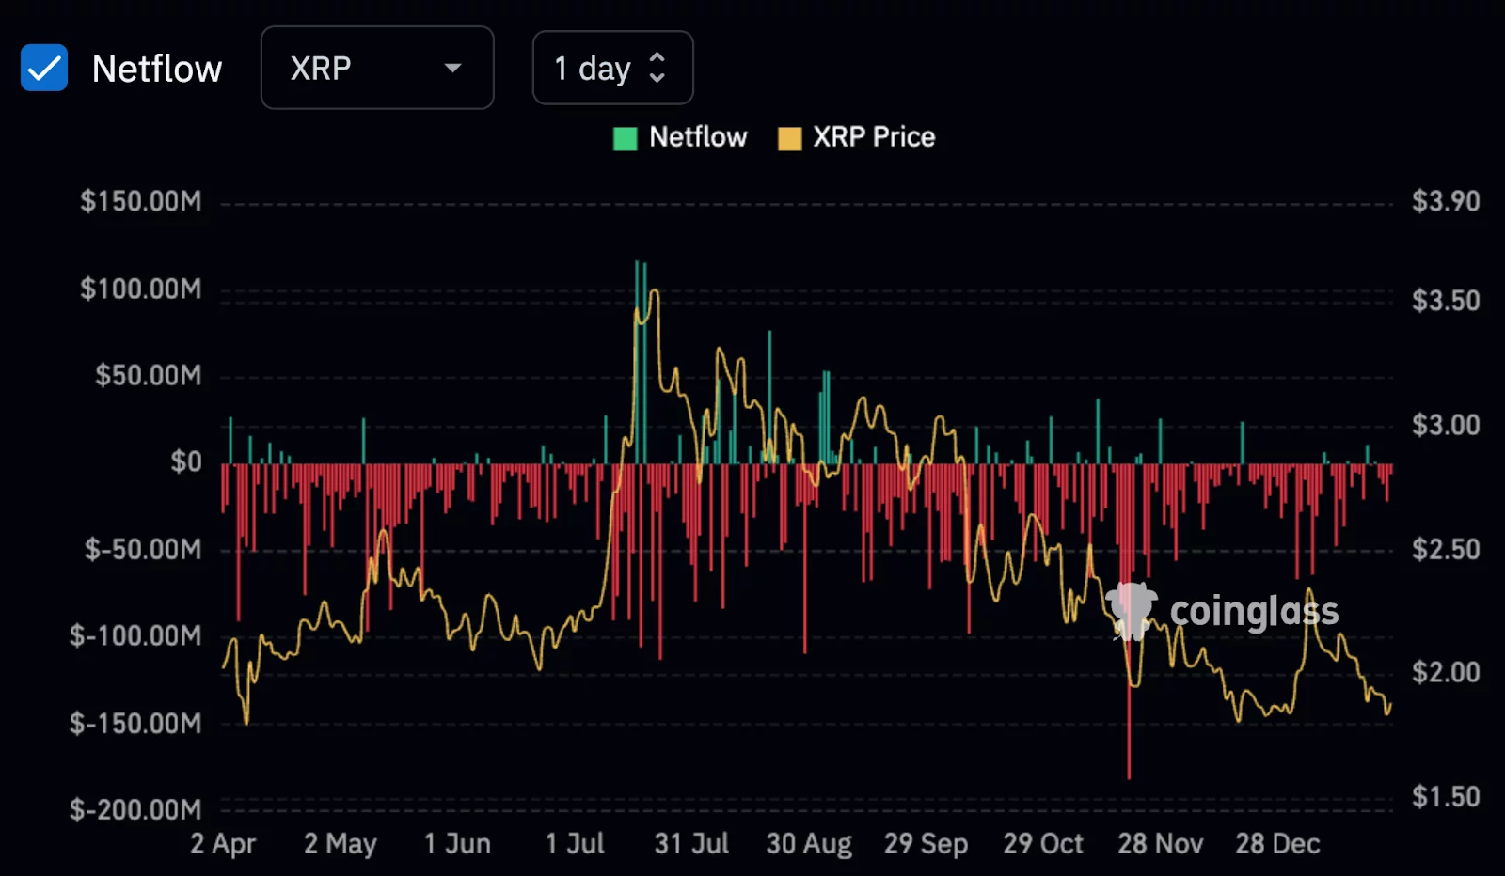Click the $150.00M y-axis label
Viewport: 1505px width, 876px height.
[x=141, y=201]
